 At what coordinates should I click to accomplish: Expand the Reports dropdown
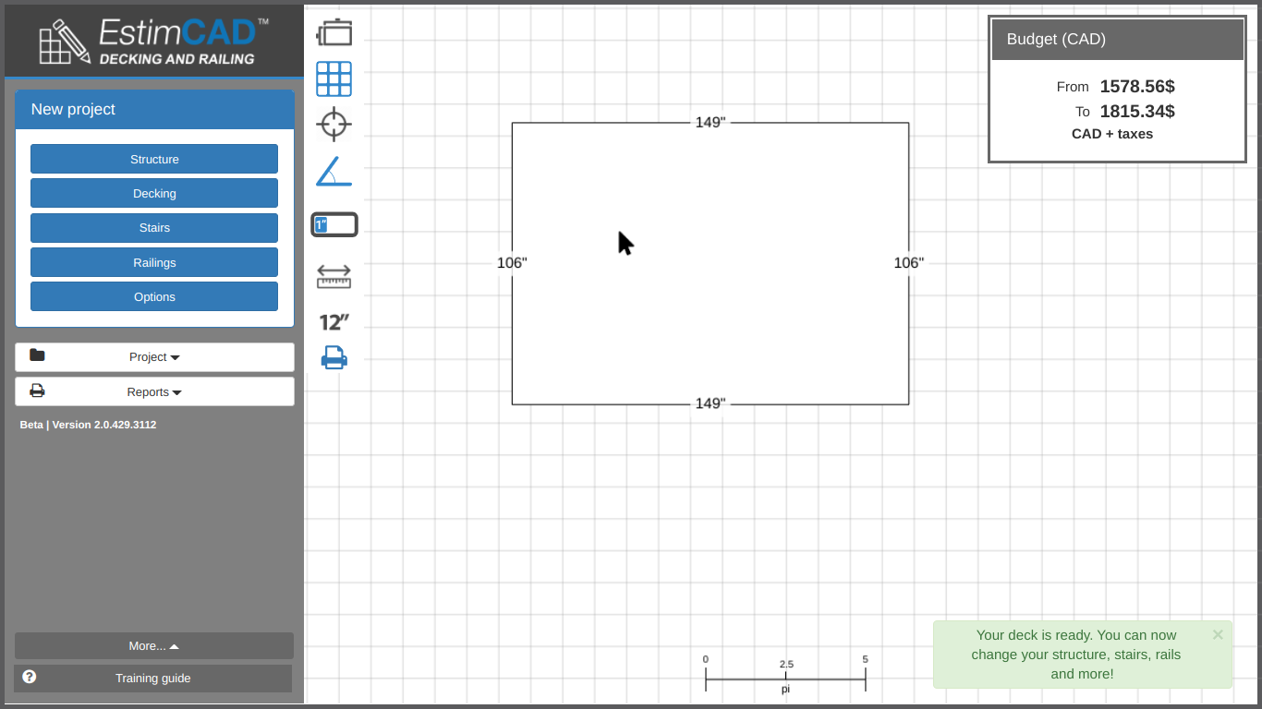click(154, 391)
